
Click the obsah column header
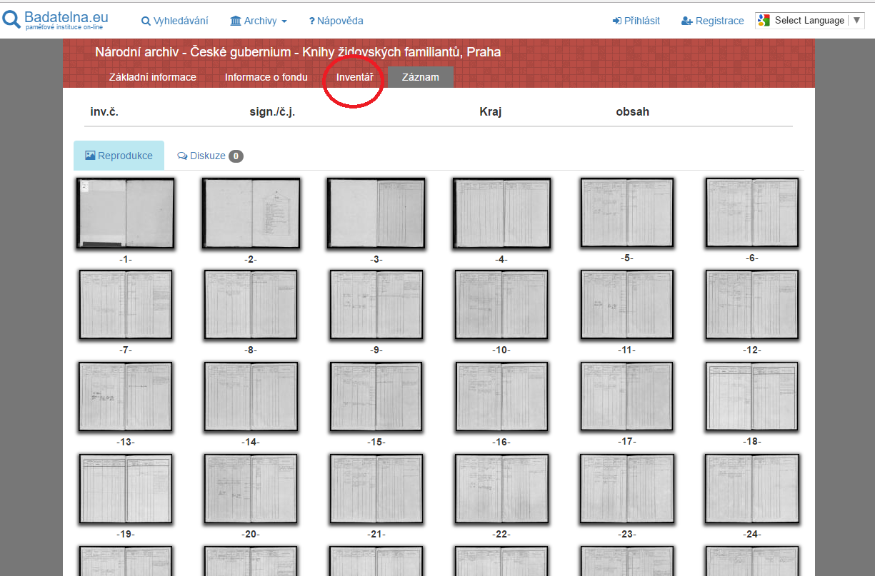(633, 112)
